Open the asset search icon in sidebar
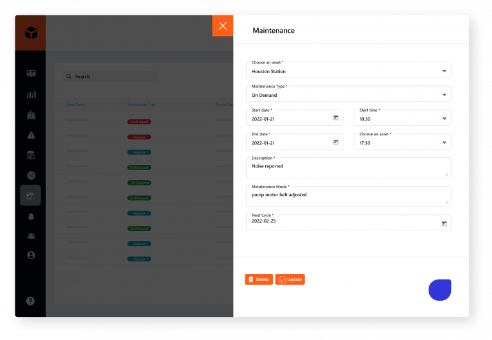The image size is (492, 340). (x=31, y=155)
